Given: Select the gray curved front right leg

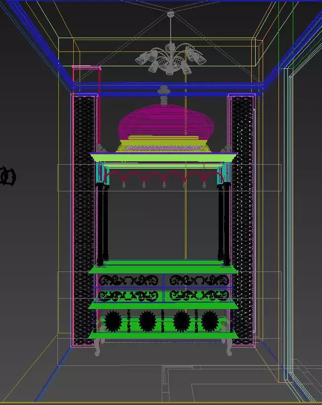Looking at the screenshot, I should tap(229, 347).
